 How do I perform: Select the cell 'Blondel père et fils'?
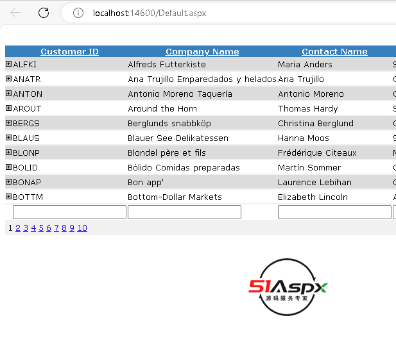coord(167,153)
